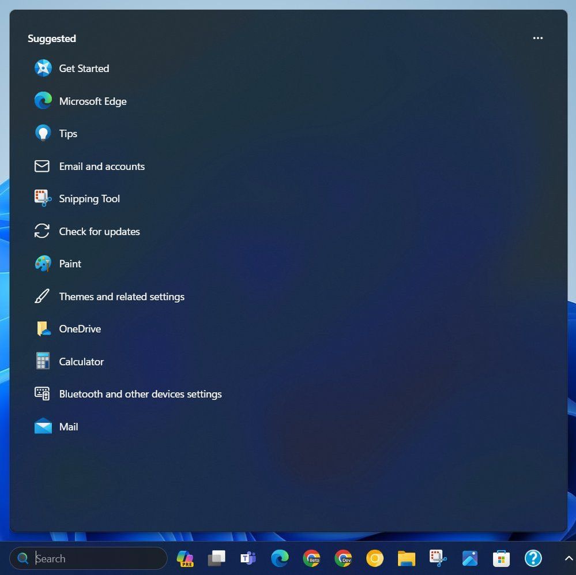
Task: Launch Microsoft Teams from the taskbar
Action: 249,558
